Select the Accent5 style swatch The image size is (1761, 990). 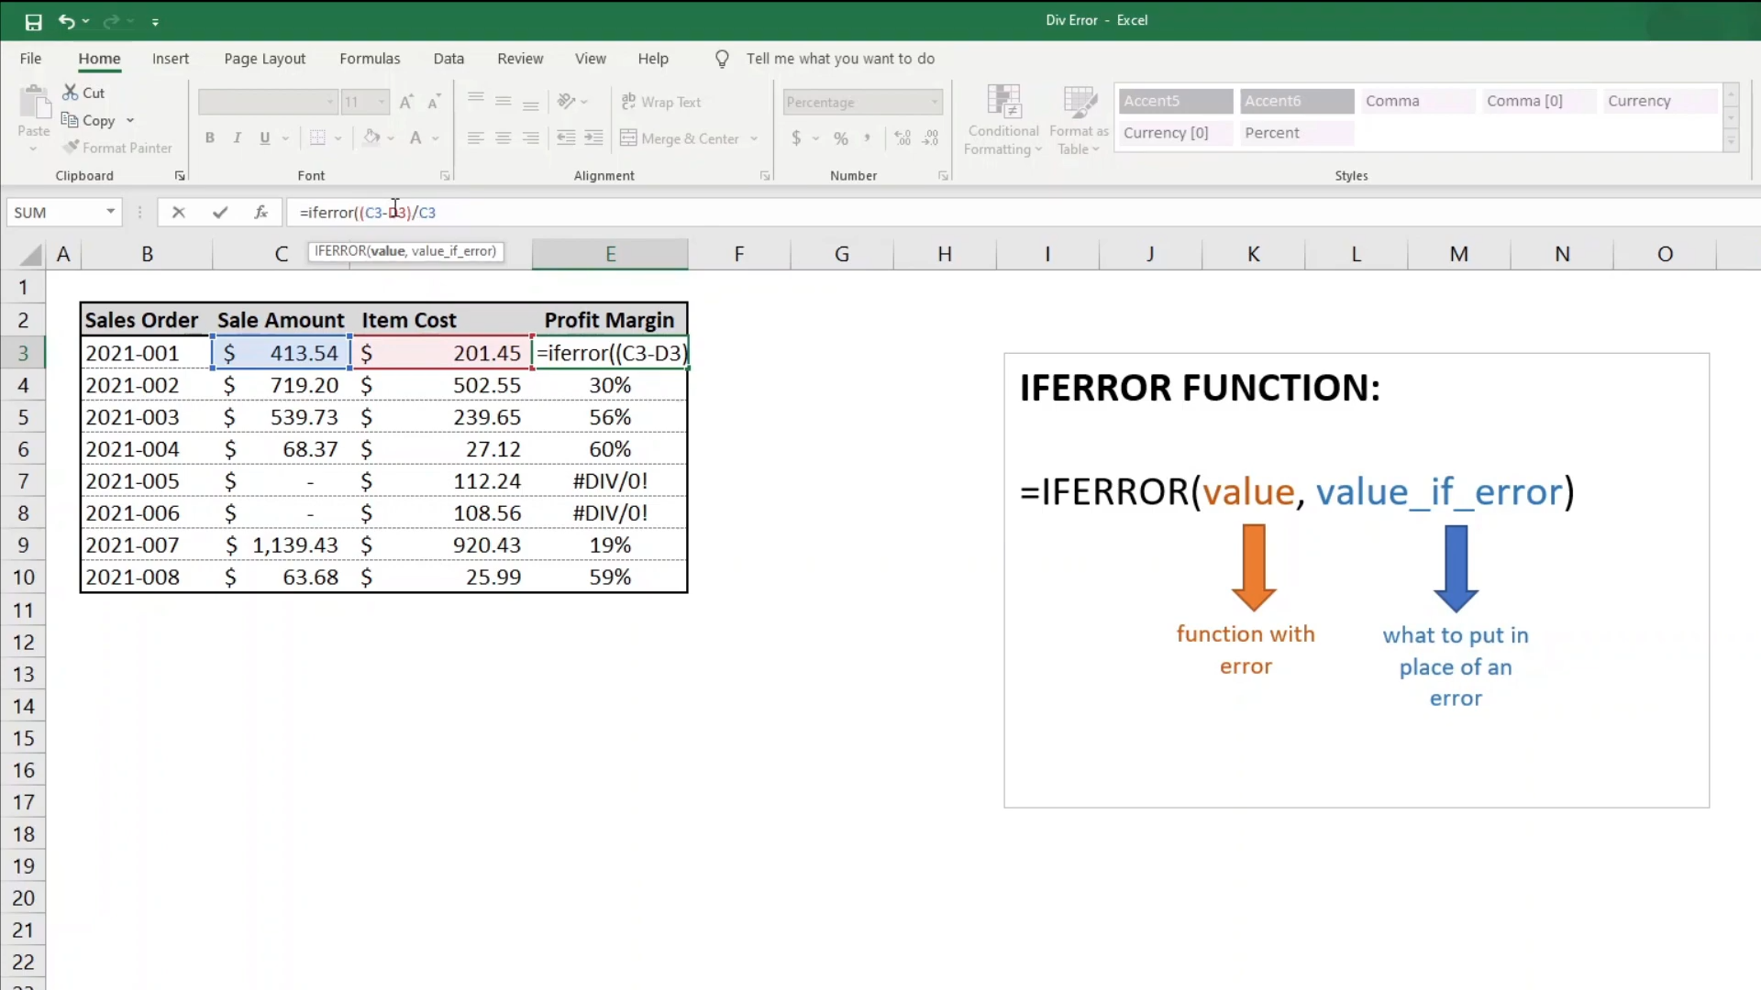tap(1172, 100)
